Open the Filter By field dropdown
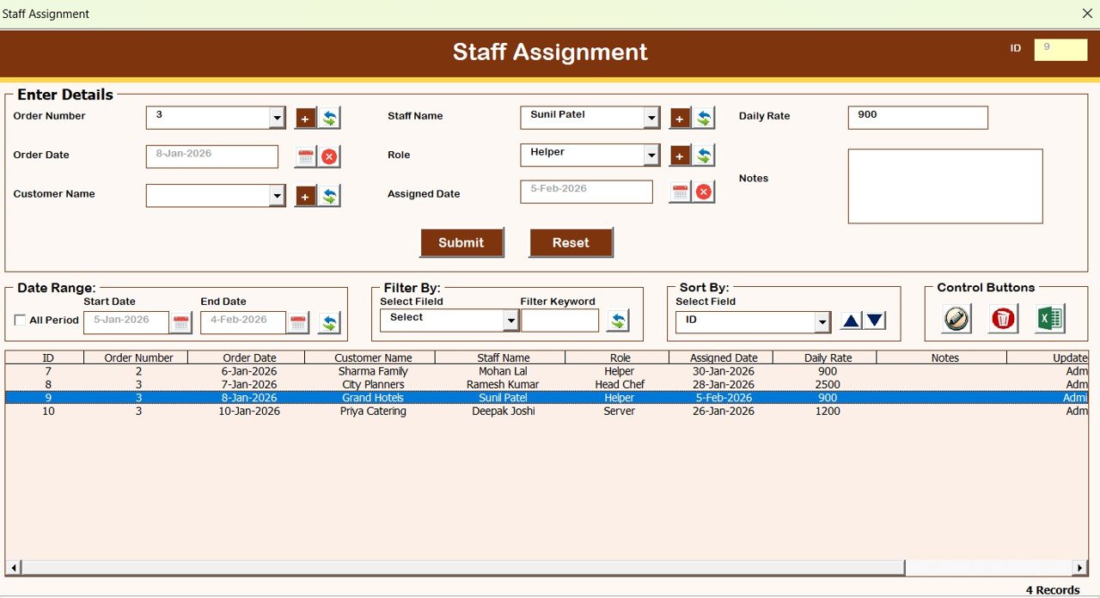Viewport: 1100px width, 598px height. pyautogui.click(x=510, y=320)
